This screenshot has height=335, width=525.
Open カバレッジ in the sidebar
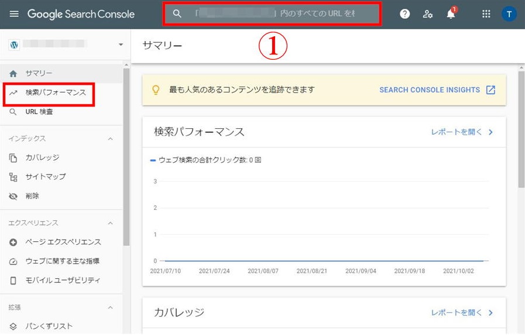42,158
